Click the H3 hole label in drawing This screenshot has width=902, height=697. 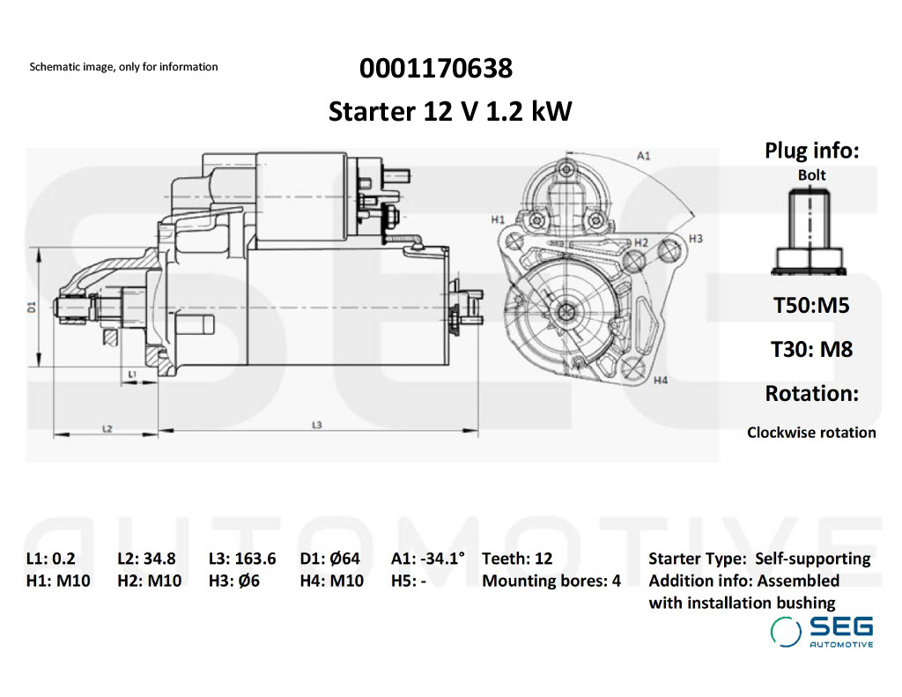695,238
